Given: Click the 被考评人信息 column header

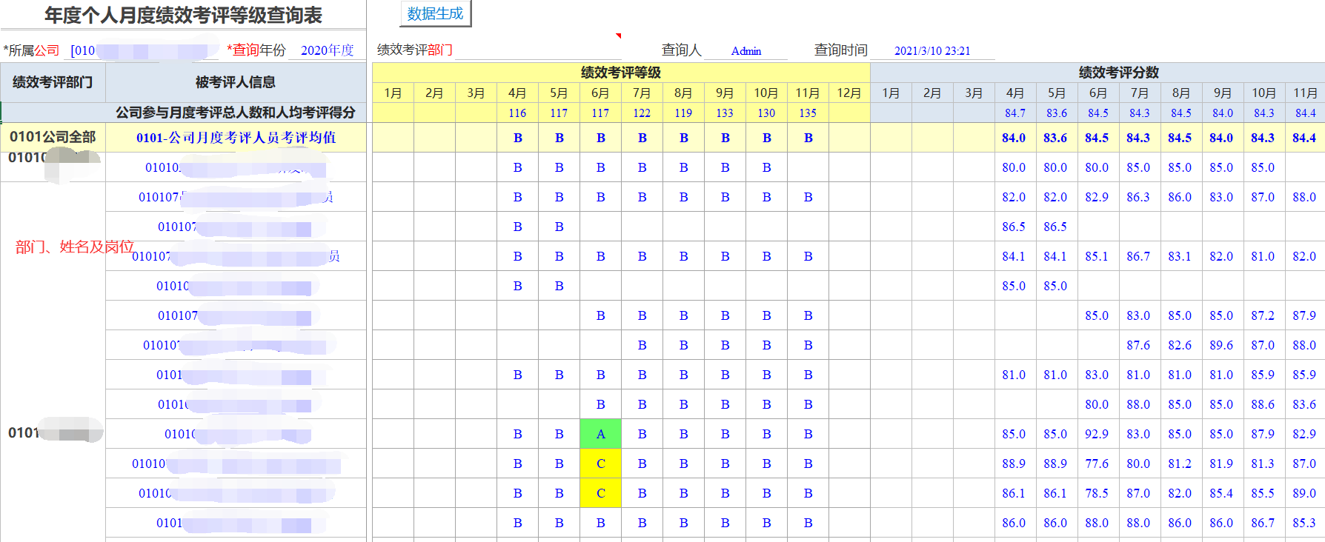Looking at the screenshot, I should (236, 82).
